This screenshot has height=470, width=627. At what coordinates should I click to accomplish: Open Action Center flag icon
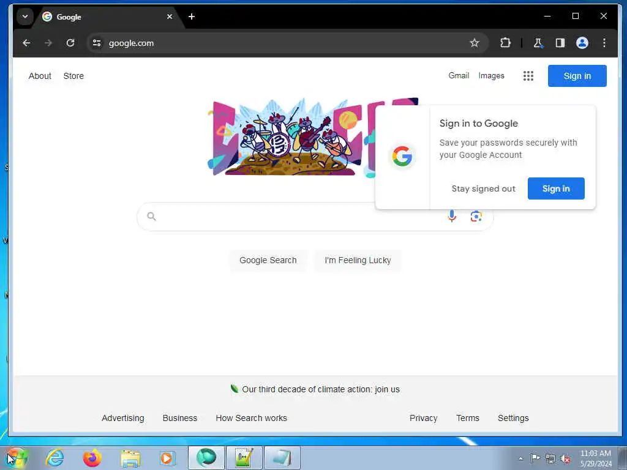coord(535,458)
